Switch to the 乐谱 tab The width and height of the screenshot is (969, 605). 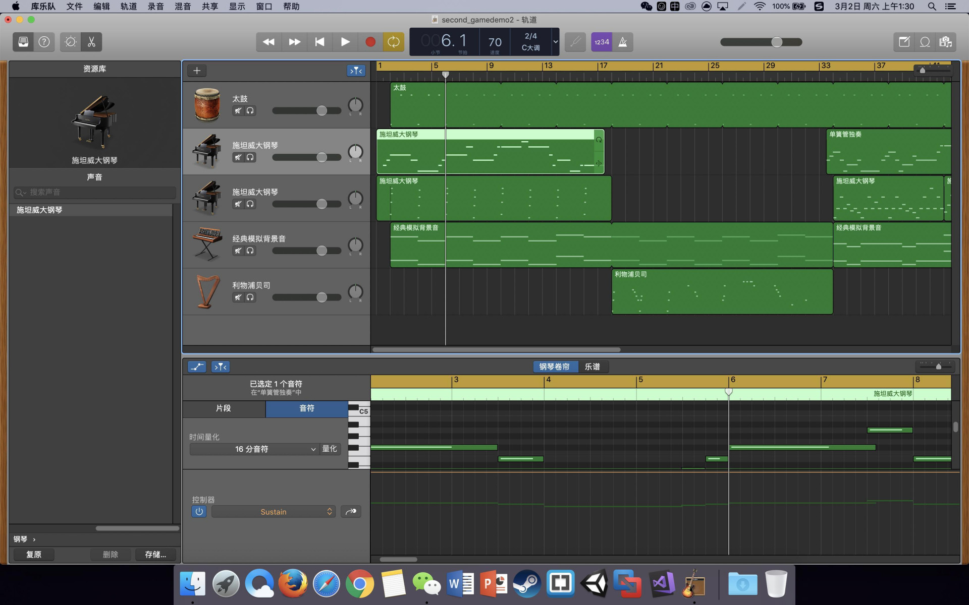click(x=593, y=367)
